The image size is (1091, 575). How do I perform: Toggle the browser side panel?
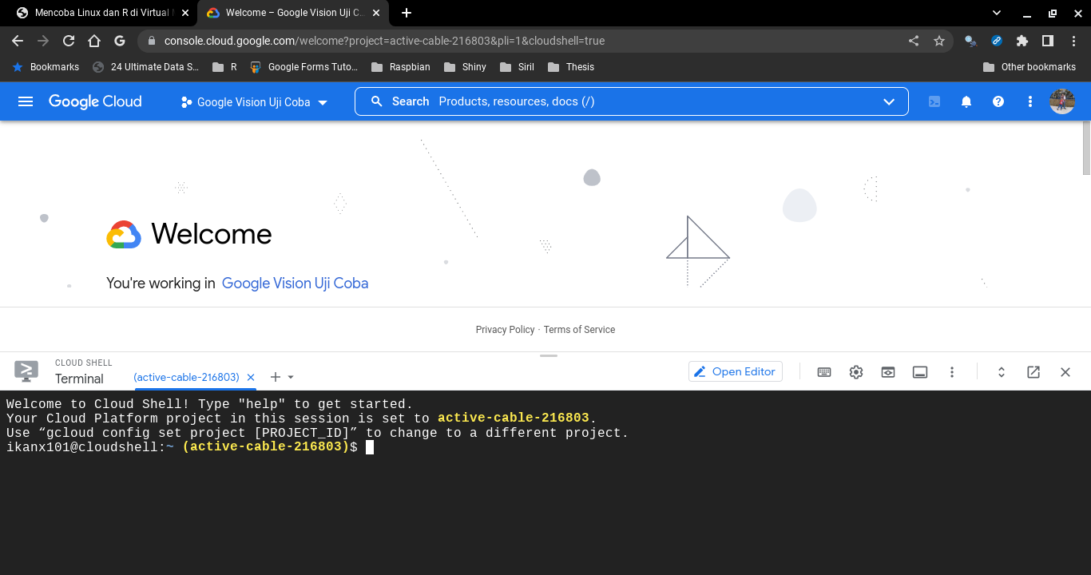pos(1048,41)
